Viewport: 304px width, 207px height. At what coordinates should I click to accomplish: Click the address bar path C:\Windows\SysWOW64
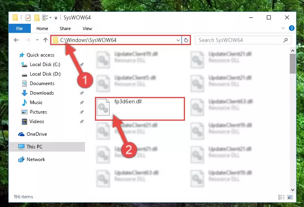tap(88, 40)
